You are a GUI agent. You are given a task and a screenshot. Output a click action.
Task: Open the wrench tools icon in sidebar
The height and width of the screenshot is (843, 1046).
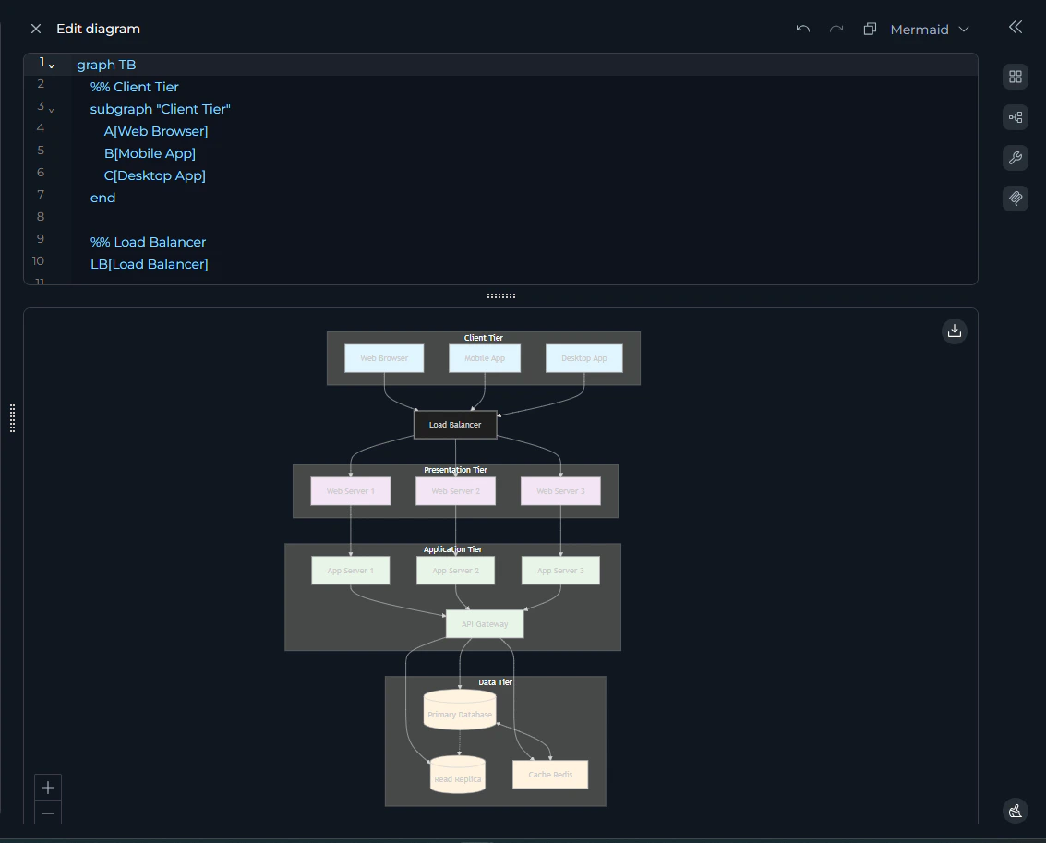(1016, 158)
